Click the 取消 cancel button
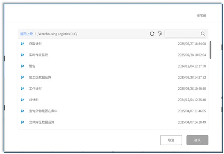Viewport: 224px width, 154px height. [171, 140]
